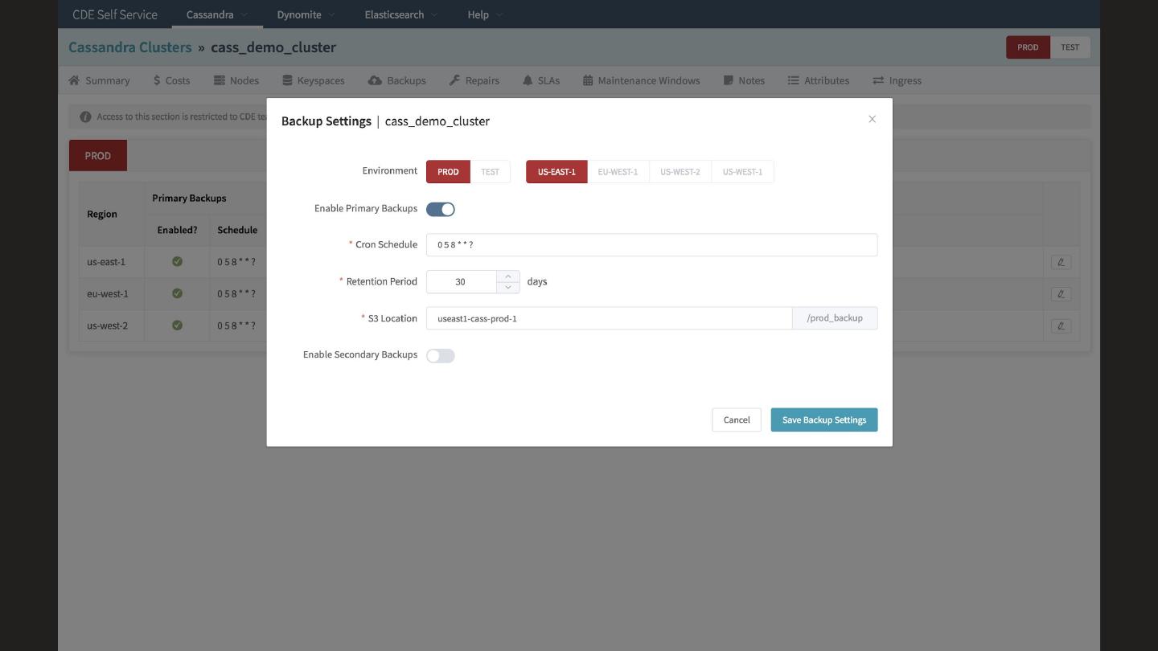Open the Maintenance Windows tab
This screenshot has height=651, width=1158.
tap(642, 80)
